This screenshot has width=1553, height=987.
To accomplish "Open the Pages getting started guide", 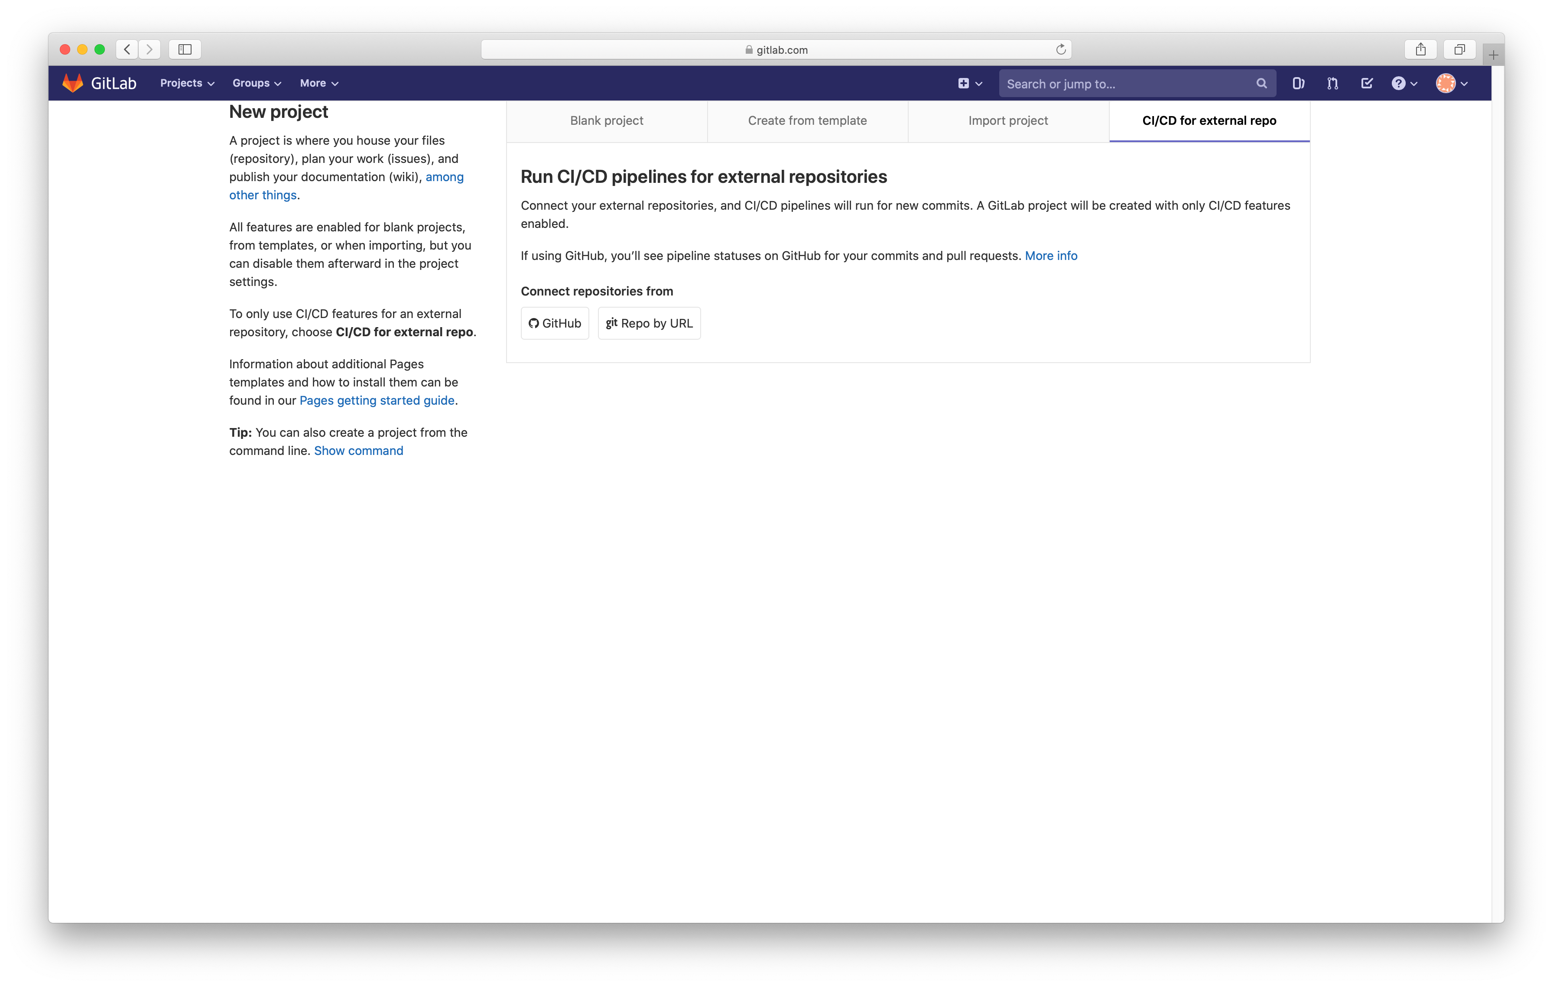I will pyautogui.click(x=377, y=400).
